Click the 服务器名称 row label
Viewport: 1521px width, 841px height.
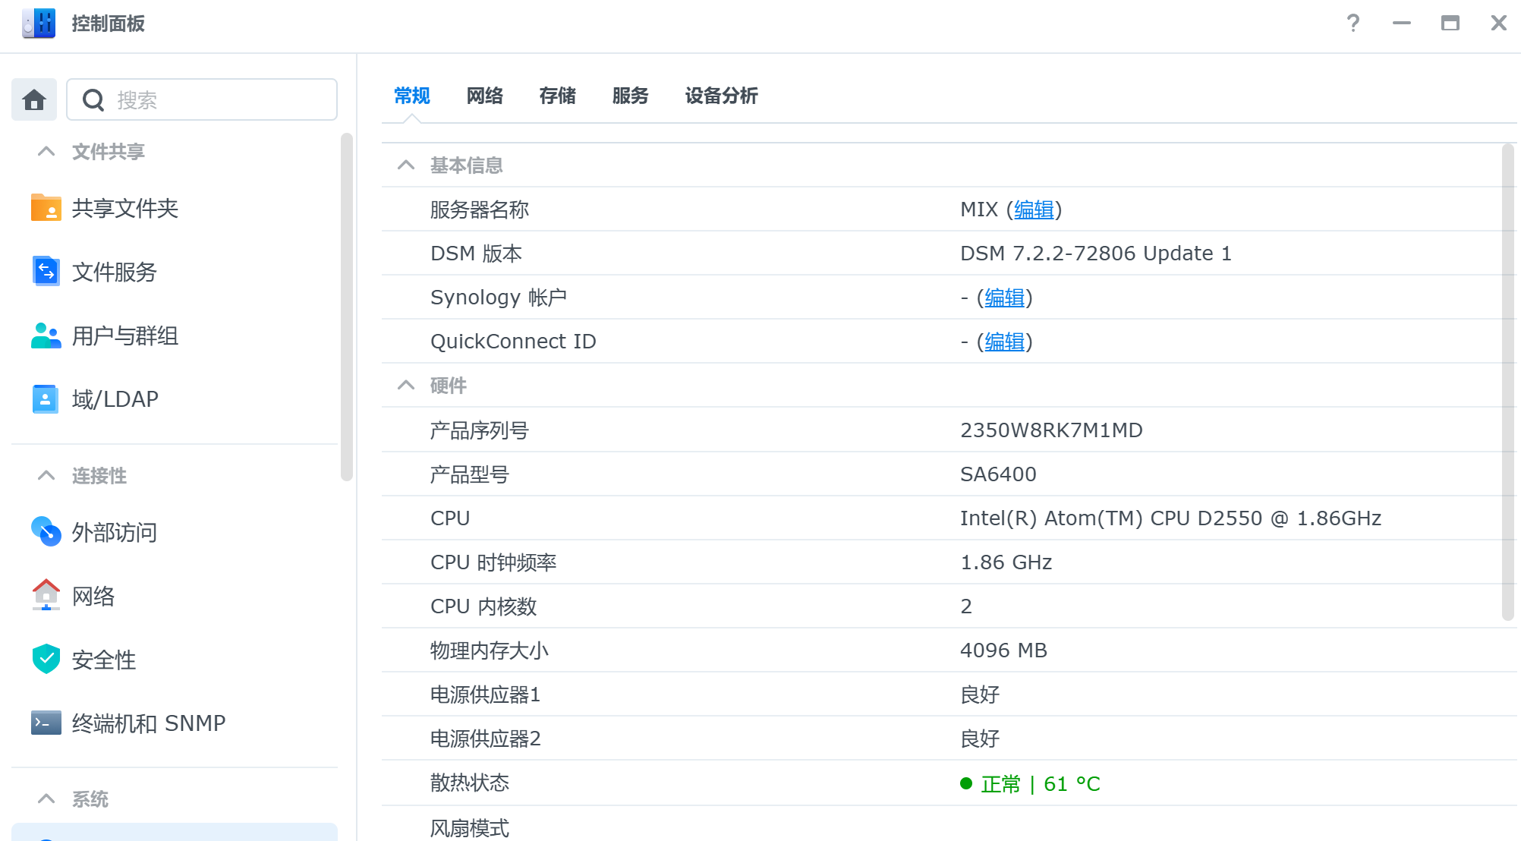point(480,209)
